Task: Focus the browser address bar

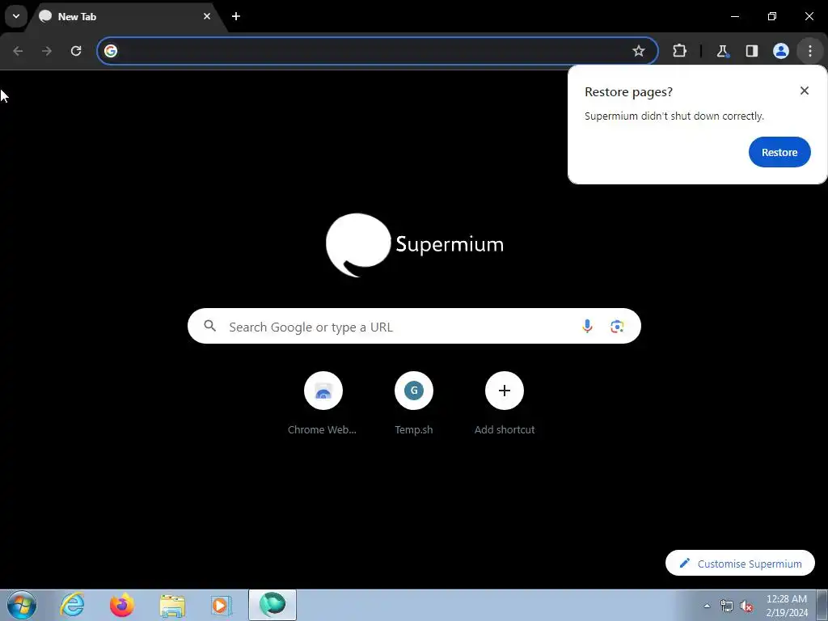Action: (378, 51)
